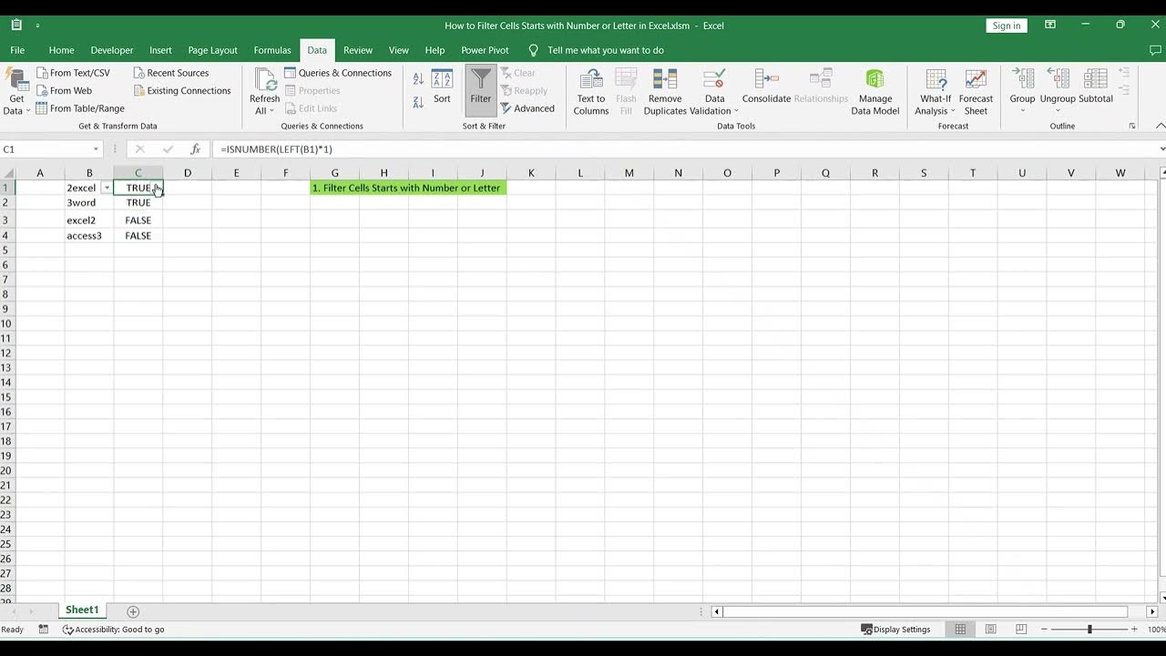Import From Table/Range
This screenshot has width=1166, height=656.
[x=80, y=108]
